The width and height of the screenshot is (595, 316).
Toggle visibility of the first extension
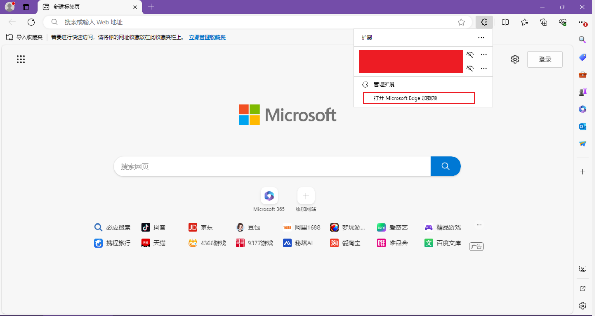click(470, 54)
